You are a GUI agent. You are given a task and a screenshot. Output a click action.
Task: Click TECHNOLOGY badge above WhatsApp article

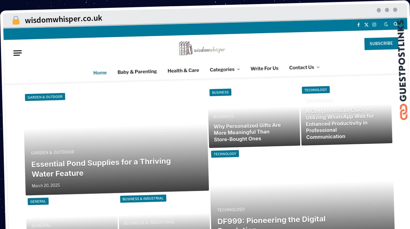point(316,90)
